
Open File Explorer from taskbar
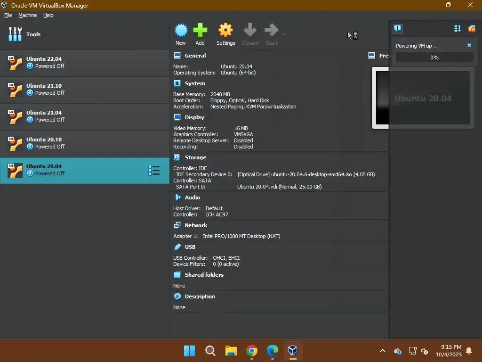pos(231,351)
